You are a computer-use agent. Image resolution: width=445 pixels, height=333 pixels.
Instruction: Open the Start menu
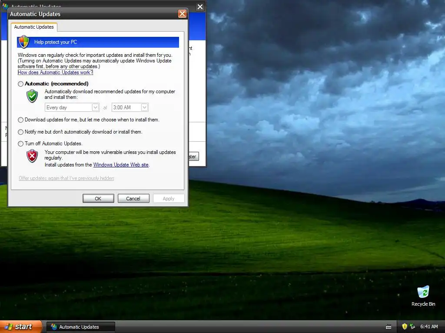point(20,326)
